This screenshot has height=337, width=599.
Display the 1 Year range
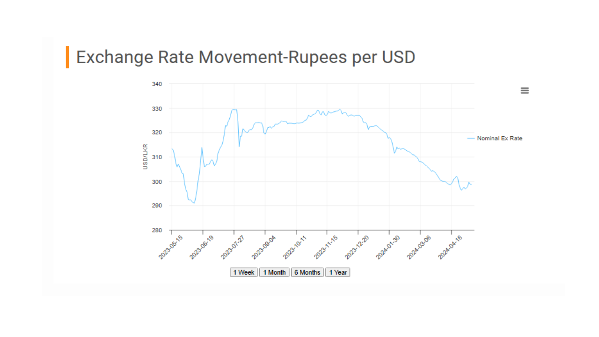coord(338,272)
